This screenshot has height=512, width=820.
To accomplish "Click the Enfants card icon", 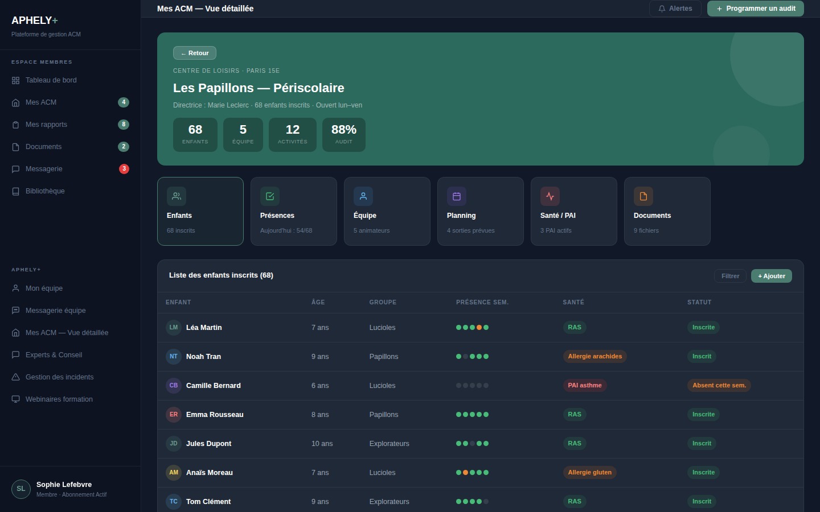I will pos(177,196).
